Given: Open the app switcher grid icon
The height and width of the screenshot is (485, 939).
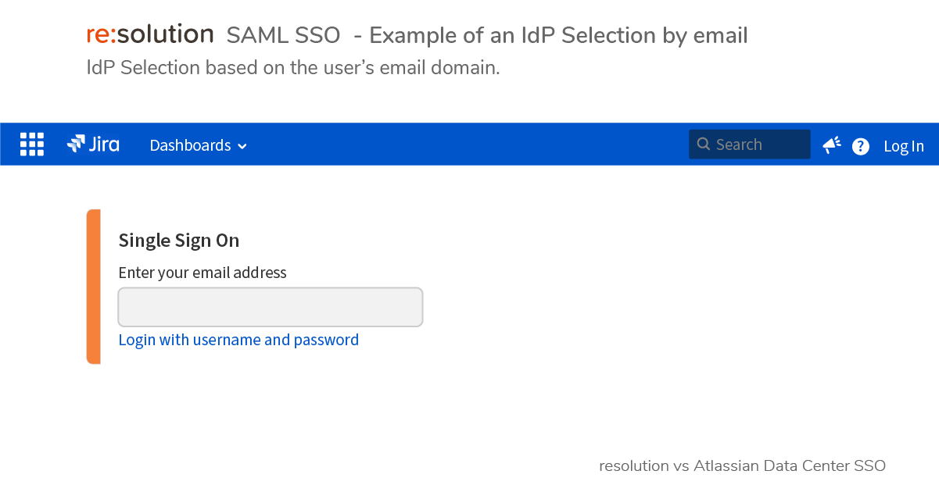Looking at the screenshot, I should coord(32,144).
